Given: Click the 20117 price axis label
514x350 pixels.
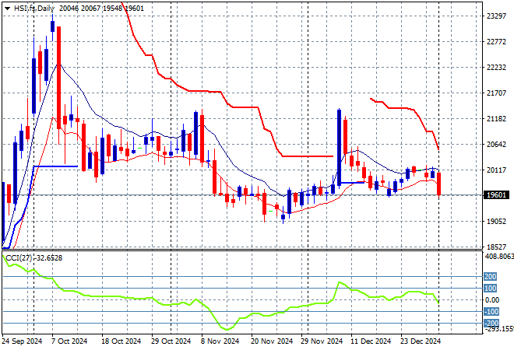Looking at the screenshot, I should click(x=495, y=170).
